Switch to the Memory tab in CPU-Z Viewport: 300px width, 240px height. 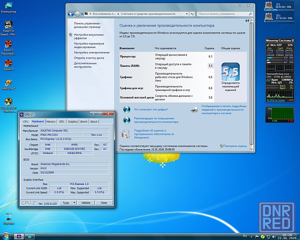point(51,121)
